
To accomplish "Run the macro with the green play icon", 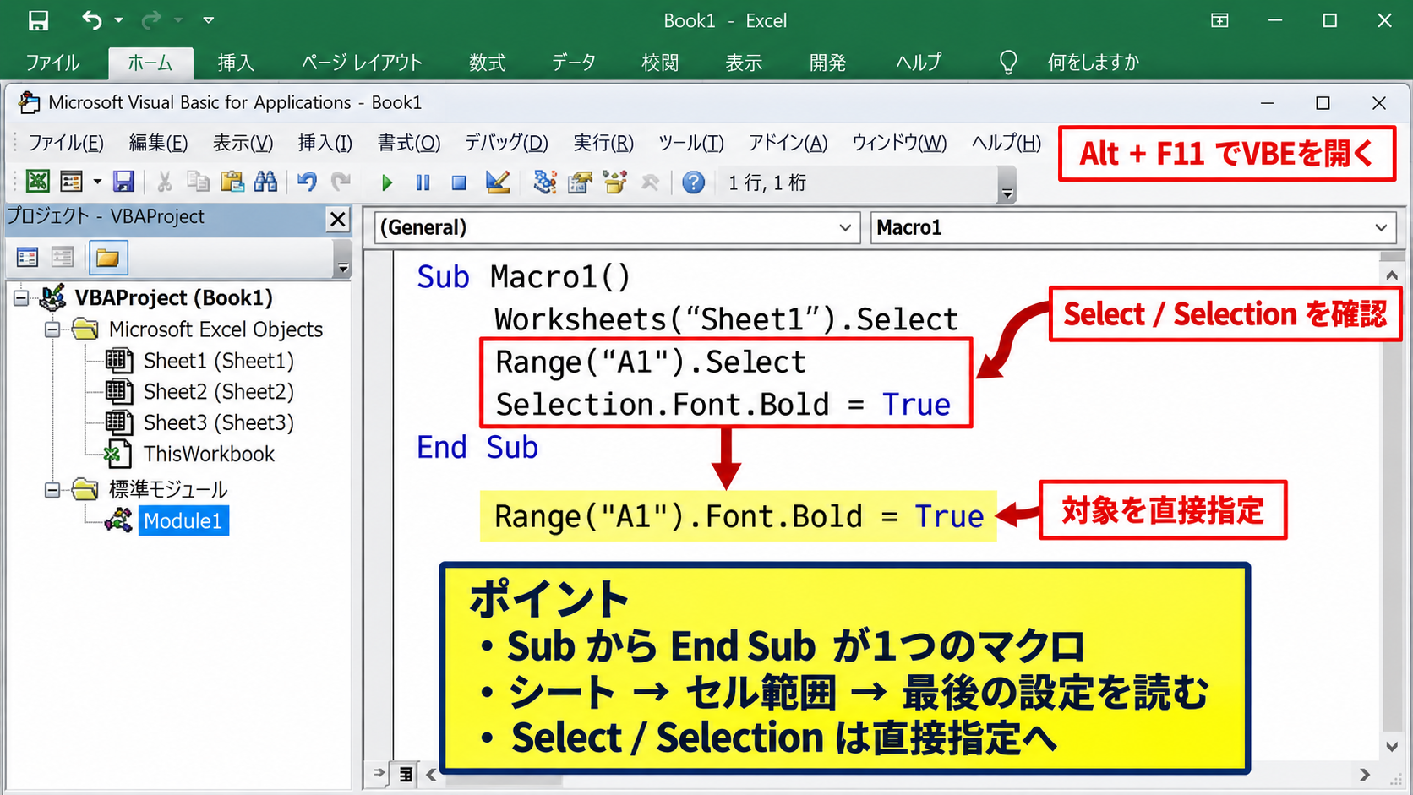I will 387,182.
